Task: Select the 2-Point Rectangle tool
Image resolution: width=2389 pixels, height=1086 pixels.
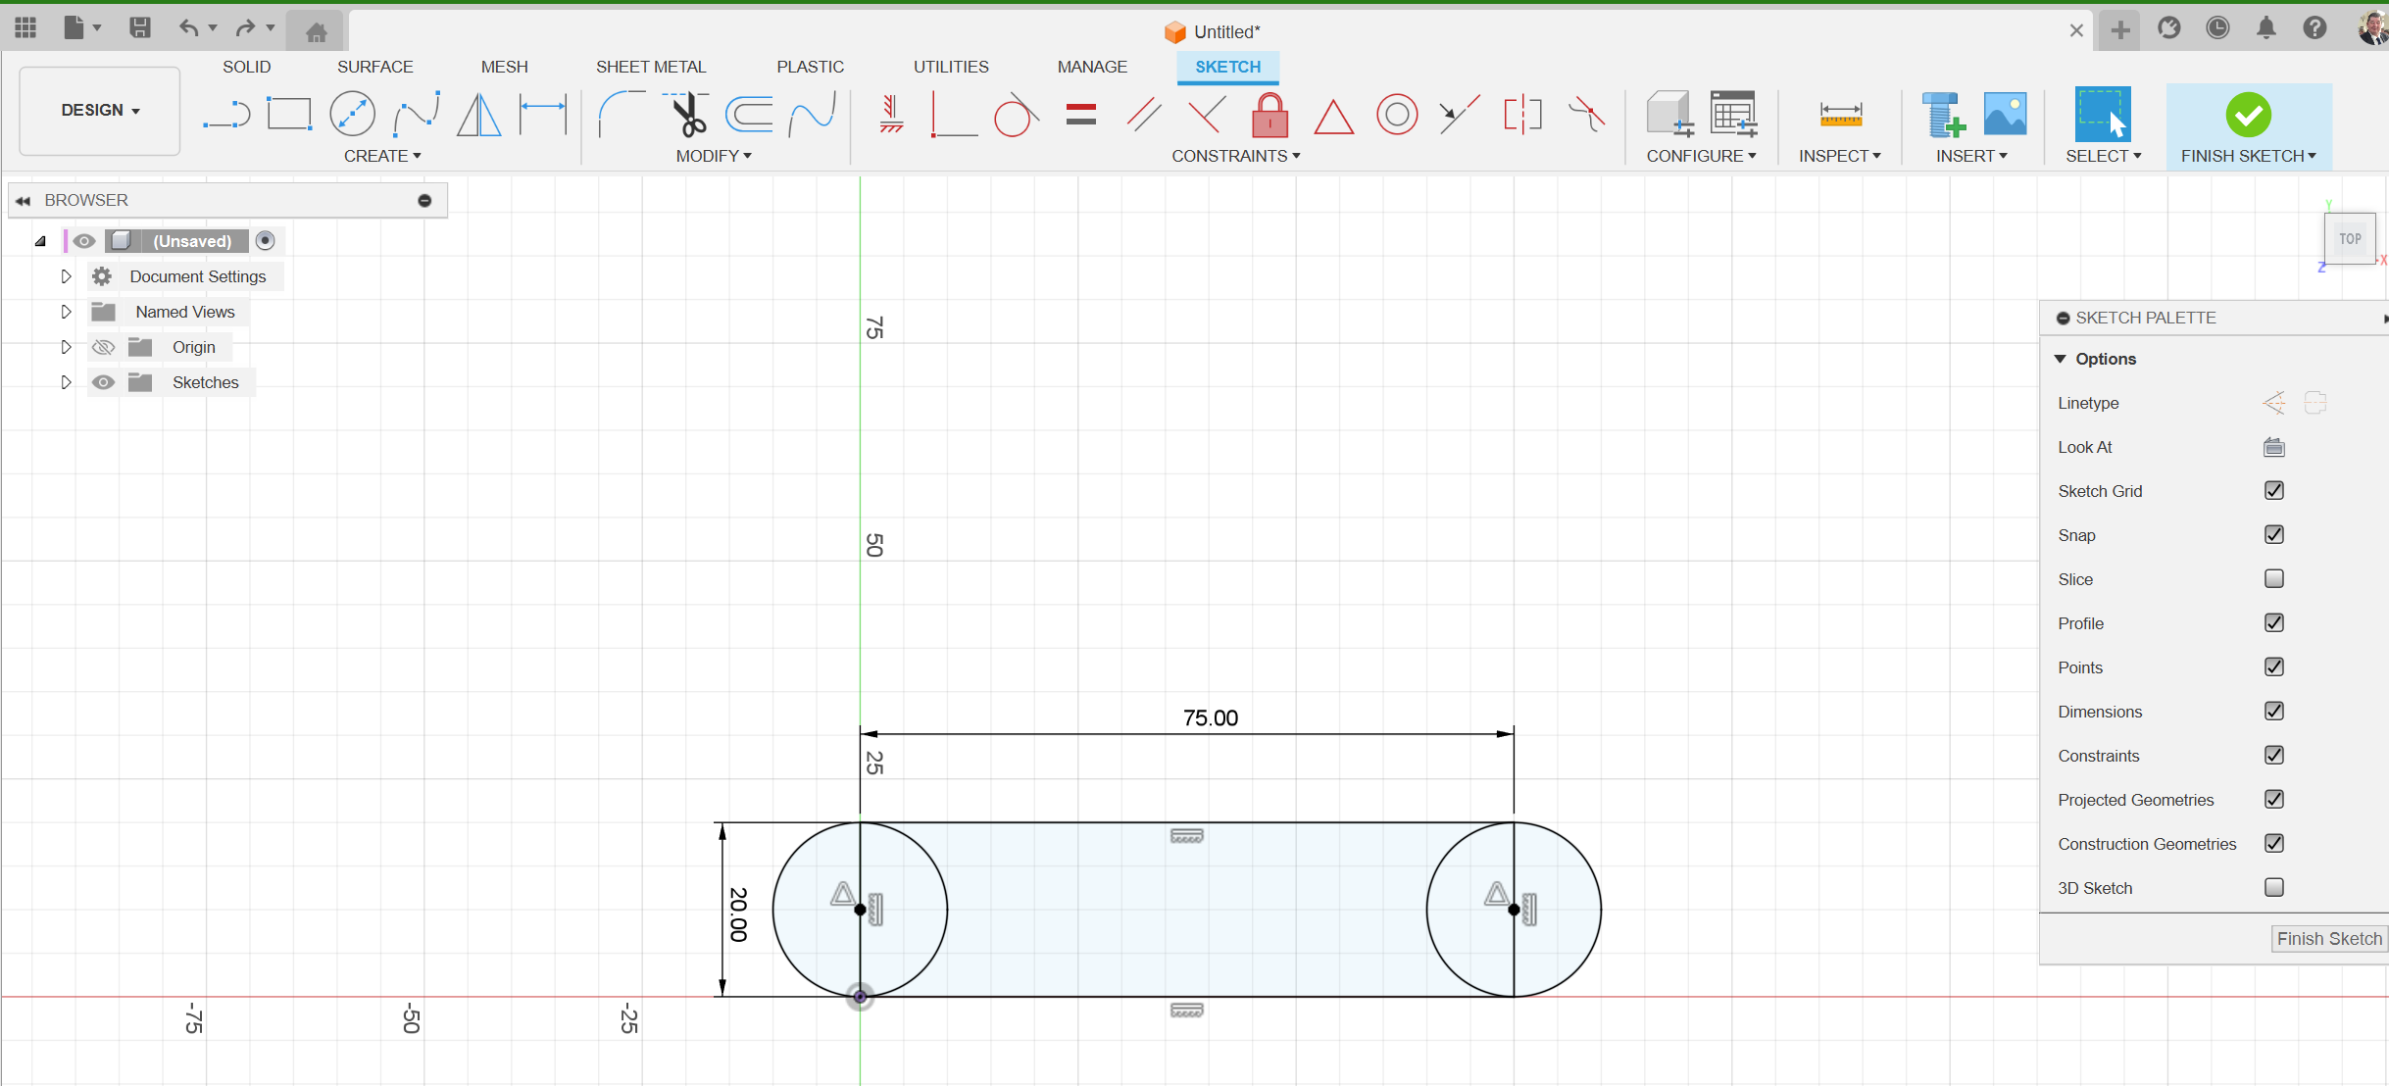Action: coord(289,114)
